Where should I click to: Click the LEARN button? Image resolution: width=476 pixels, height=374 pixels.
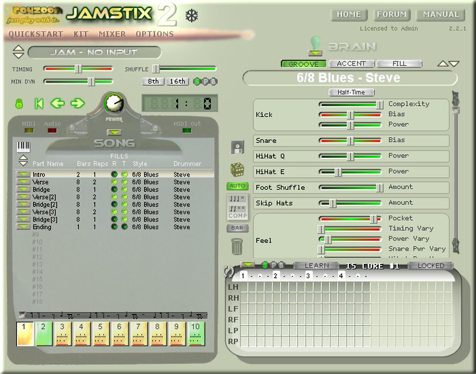(x=317, y=265)
